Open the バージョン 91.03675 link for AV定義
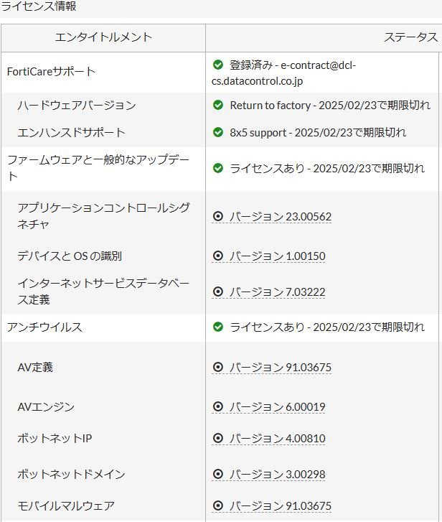 (280, 368)
